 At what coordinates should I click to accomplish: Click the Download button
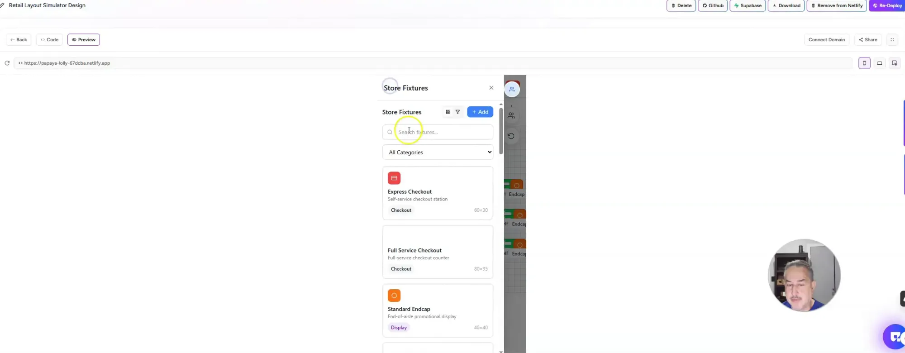[x=786, y=5]
